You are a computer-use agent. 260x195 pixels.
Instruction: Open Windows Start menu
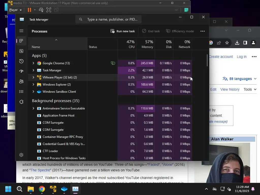(8, 189)
